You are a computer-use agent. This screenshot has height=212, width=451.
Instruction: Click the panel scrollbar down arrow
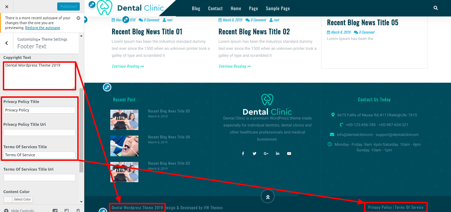81,202
